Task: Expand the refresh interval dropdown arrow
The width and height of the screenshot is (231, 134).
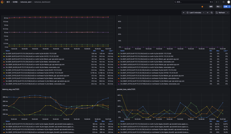Action: [228, 13]
